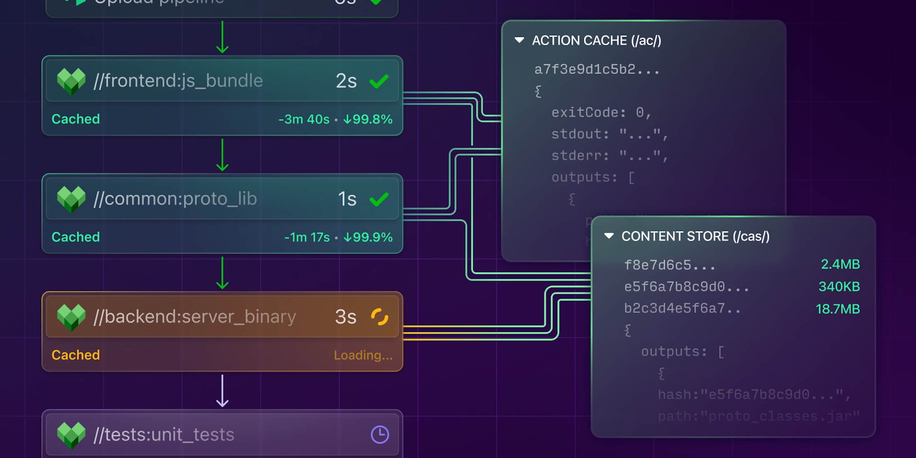Click the action cache hash a7f3e9d1c5b2...
The image size is (916, 458).
pyautogui.click(x=596, y=70)
